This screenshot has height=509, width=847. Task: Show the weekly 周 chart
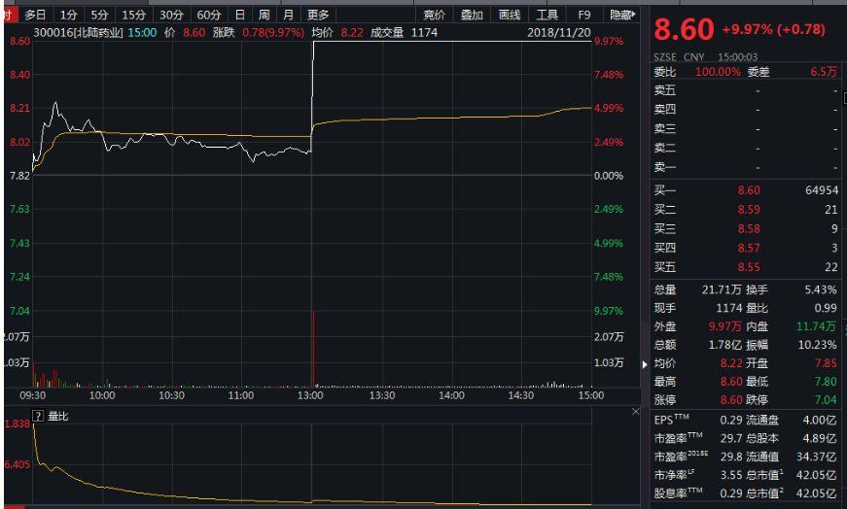[264, 15]
